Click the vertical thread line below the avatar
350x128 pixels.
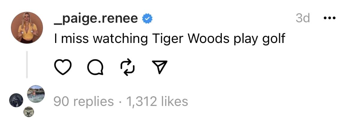click(x=27, y=64)
